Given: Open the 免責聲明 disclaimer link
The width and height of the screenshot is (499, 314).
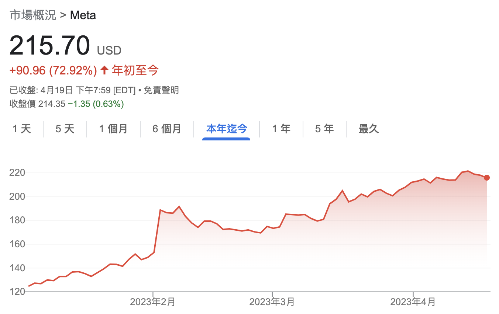Looking at the screenshot, I should 161,90.
